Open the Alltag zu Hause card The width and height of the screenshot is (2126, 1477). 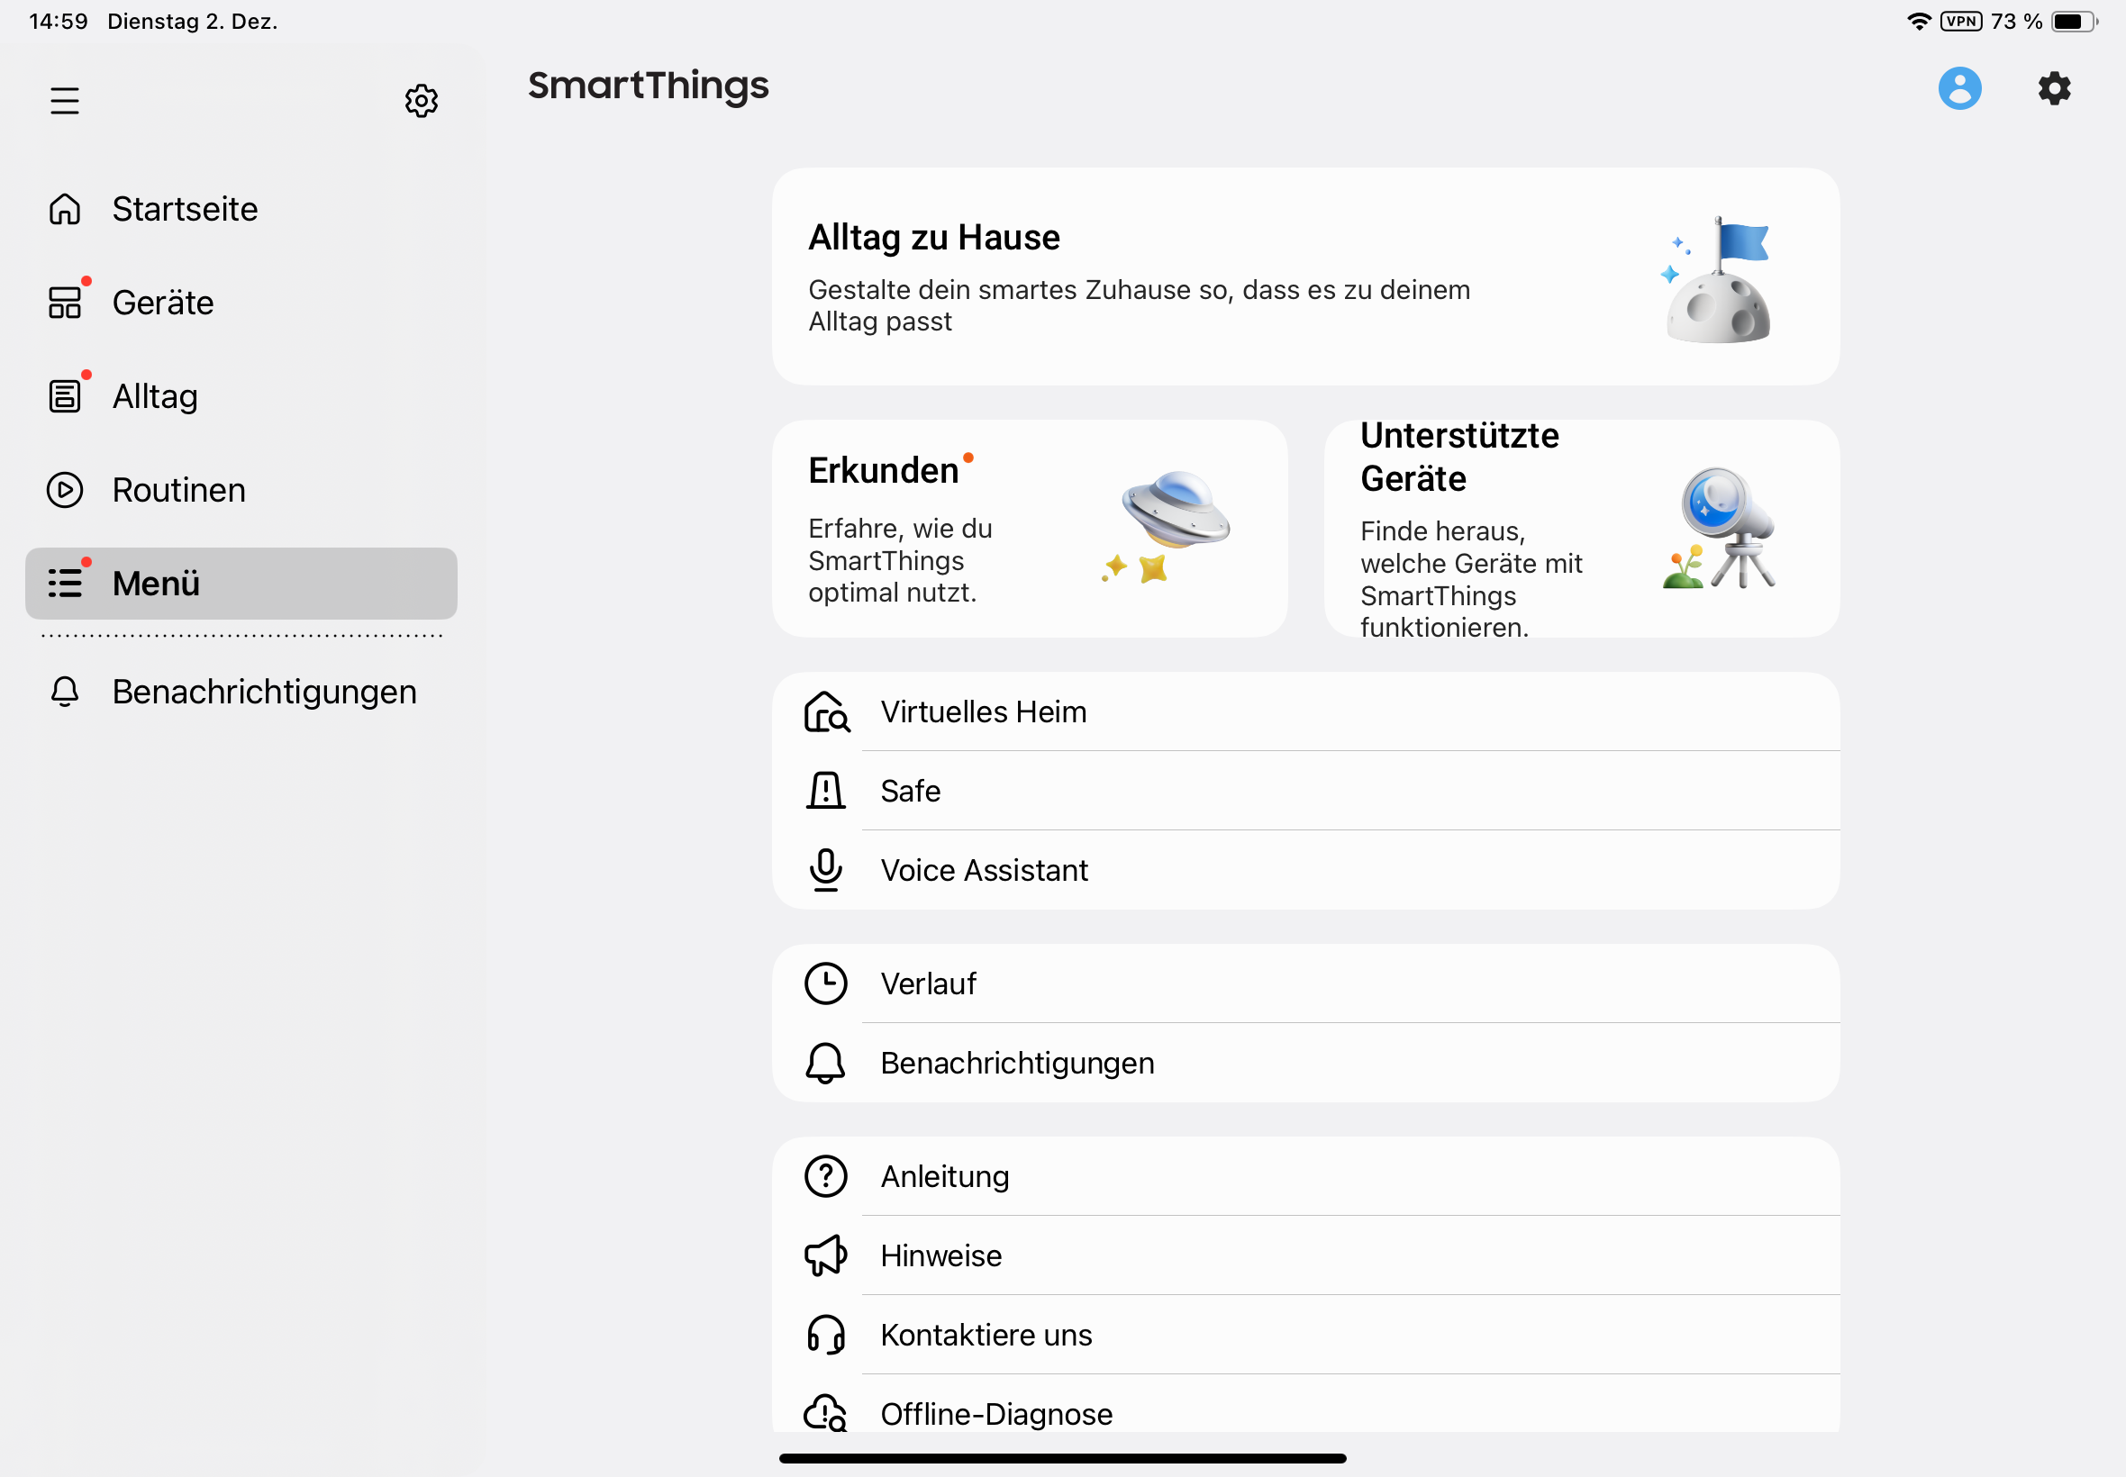(1305, 276)
